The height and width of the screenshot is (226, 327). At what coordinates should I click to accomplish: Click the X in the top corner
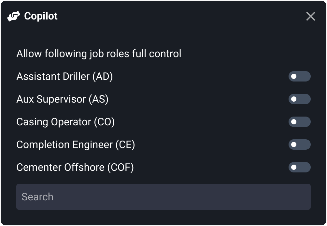tap(310, 16)
